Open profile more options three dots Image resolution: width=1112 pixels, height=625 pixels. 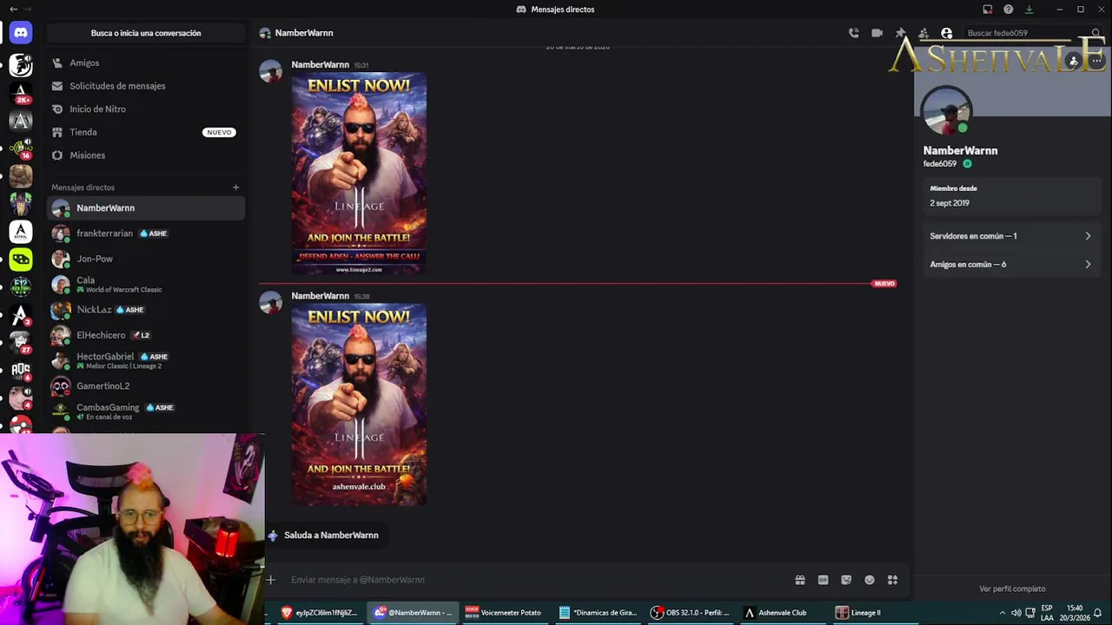point(1097,61)
